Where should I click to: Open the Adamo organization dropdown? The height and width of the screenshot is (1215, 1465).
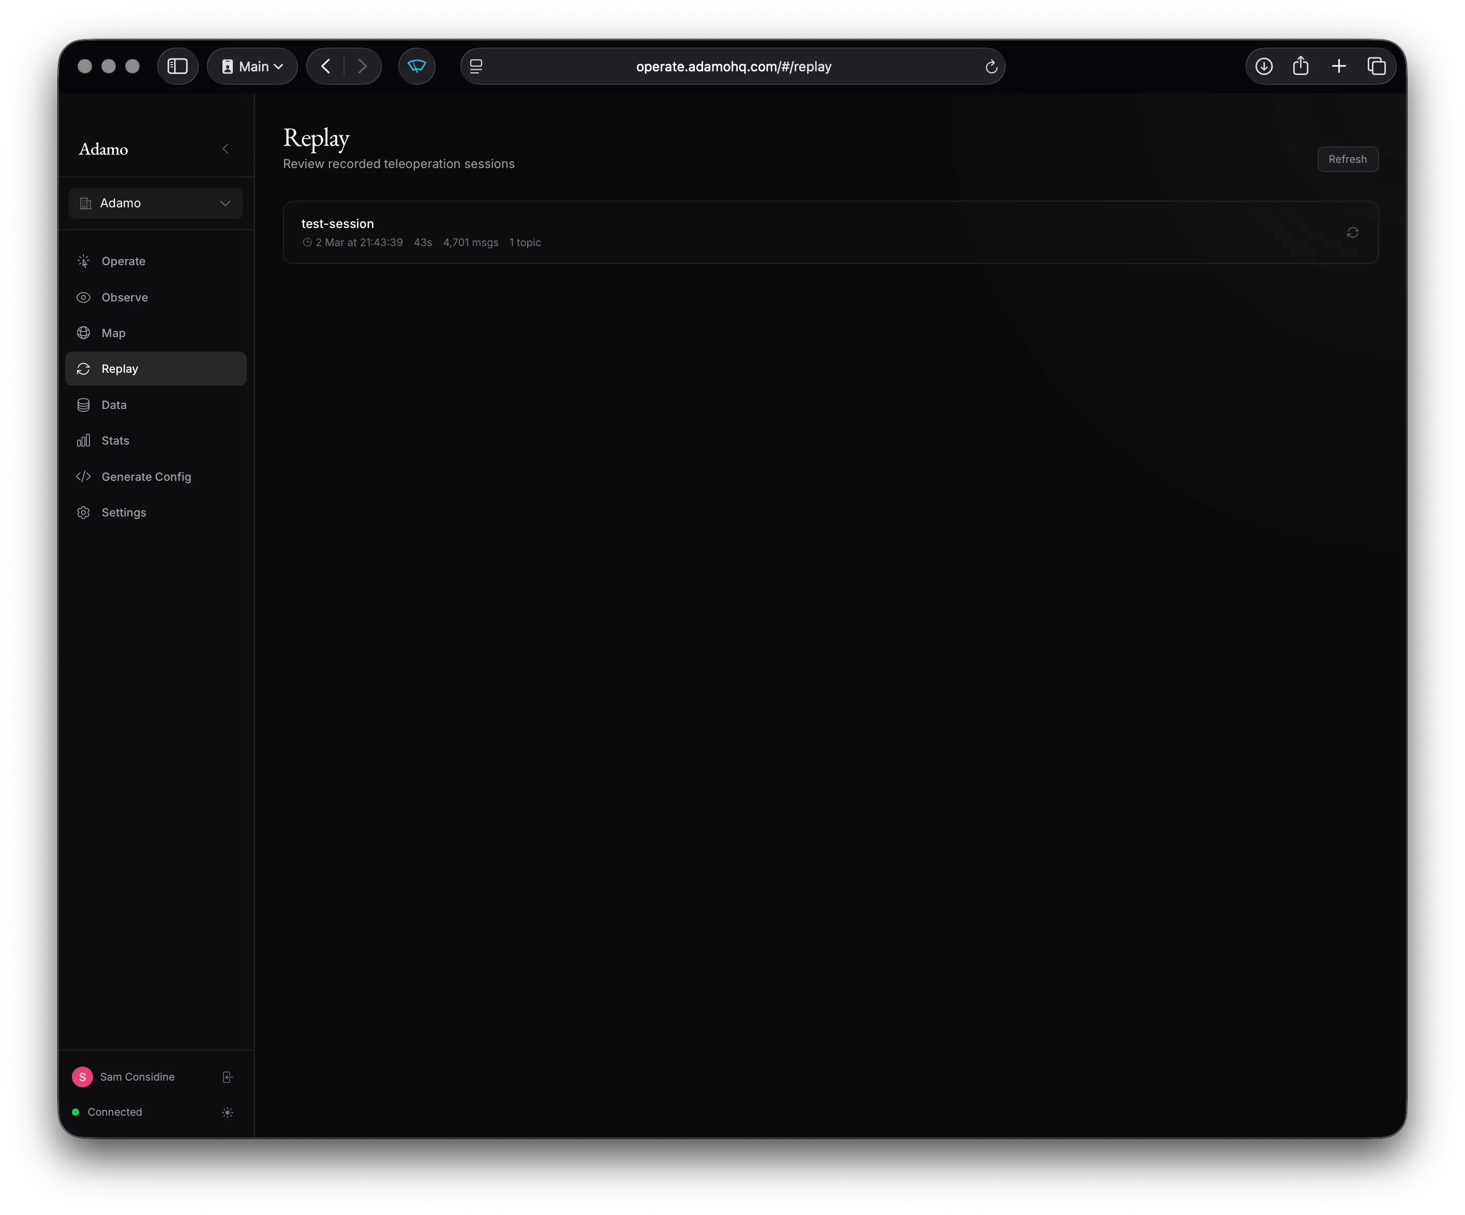(156, 203)
